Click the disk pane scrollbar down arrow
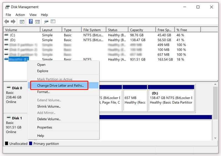The image size is (221, 156). tap(215, 138)
